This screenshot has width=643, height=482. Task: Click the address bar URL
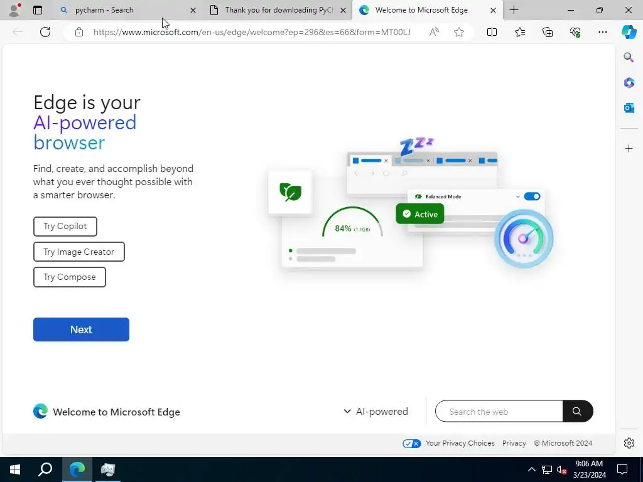(x=252, y=32)
